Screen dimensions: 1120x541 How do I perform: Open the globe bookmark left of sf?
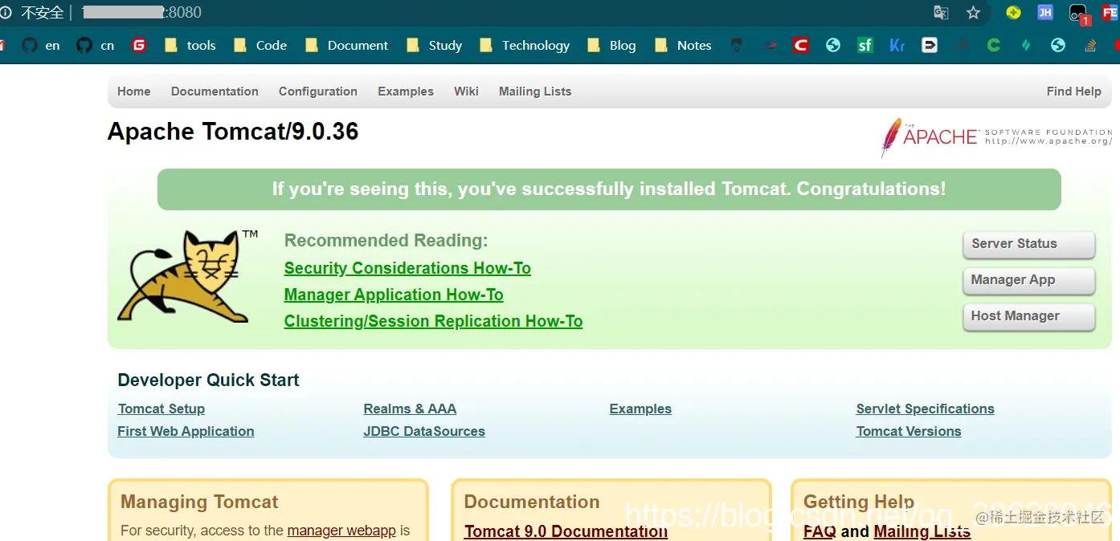pyautogui.click(x=833, y=46)
